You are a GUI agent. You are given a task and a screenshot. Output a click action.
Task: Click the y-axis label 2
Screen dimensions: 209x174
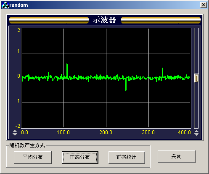click(19, 30)
